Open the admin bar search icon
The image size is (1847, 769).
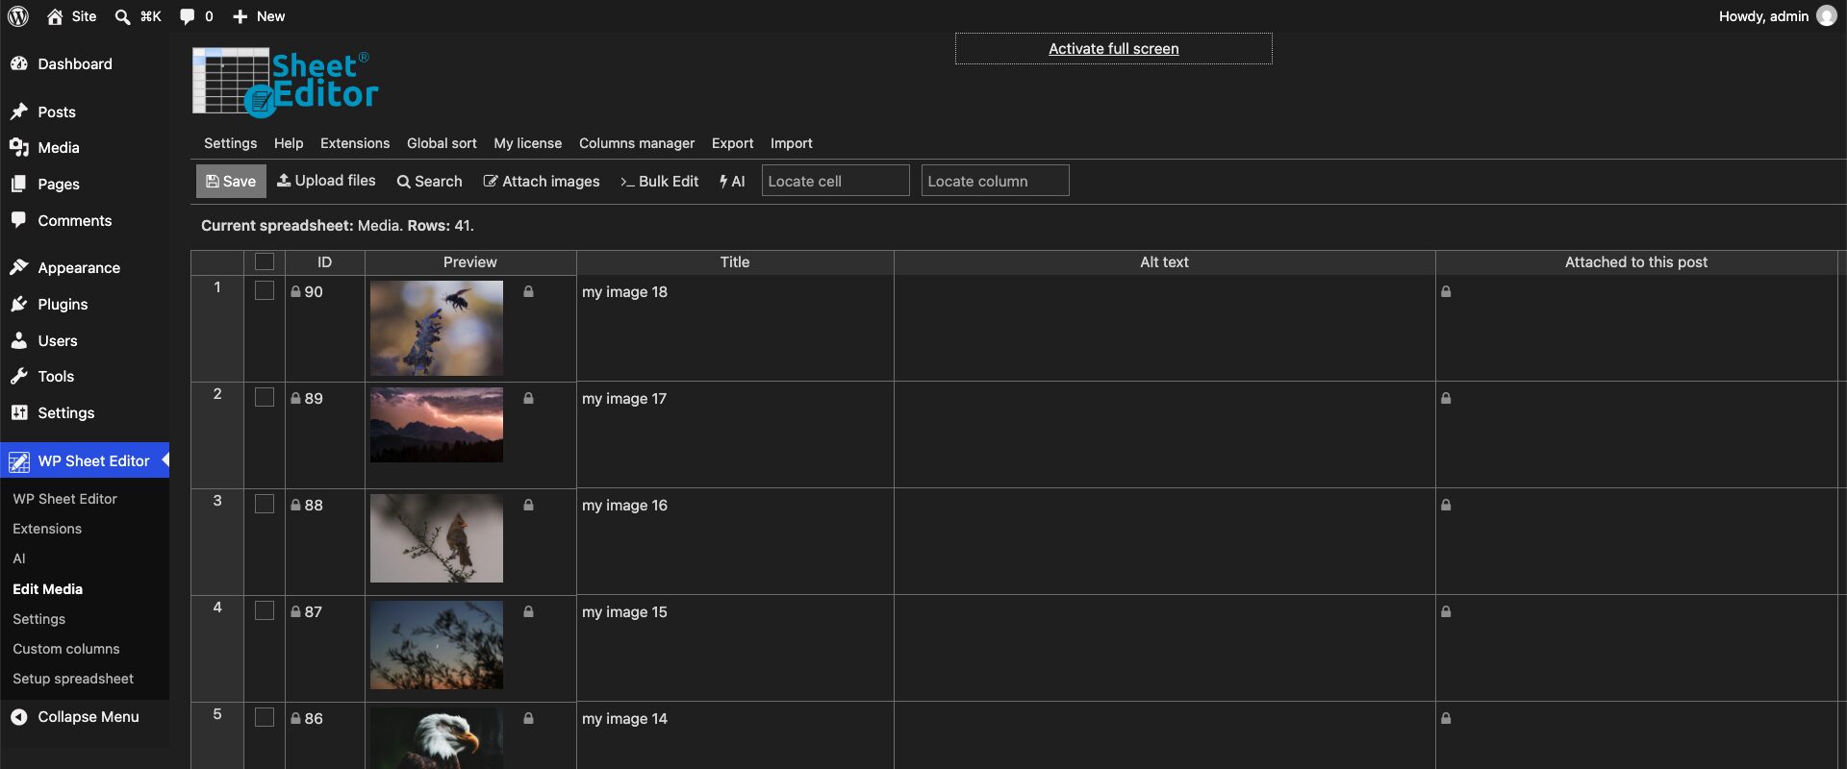[x=122, y=16]
